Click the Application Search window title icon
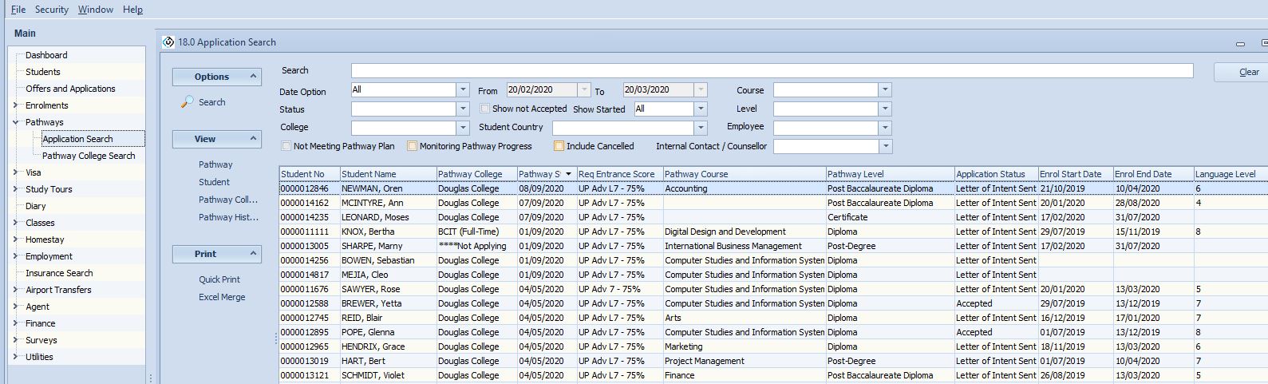 [x=168, y=42]
